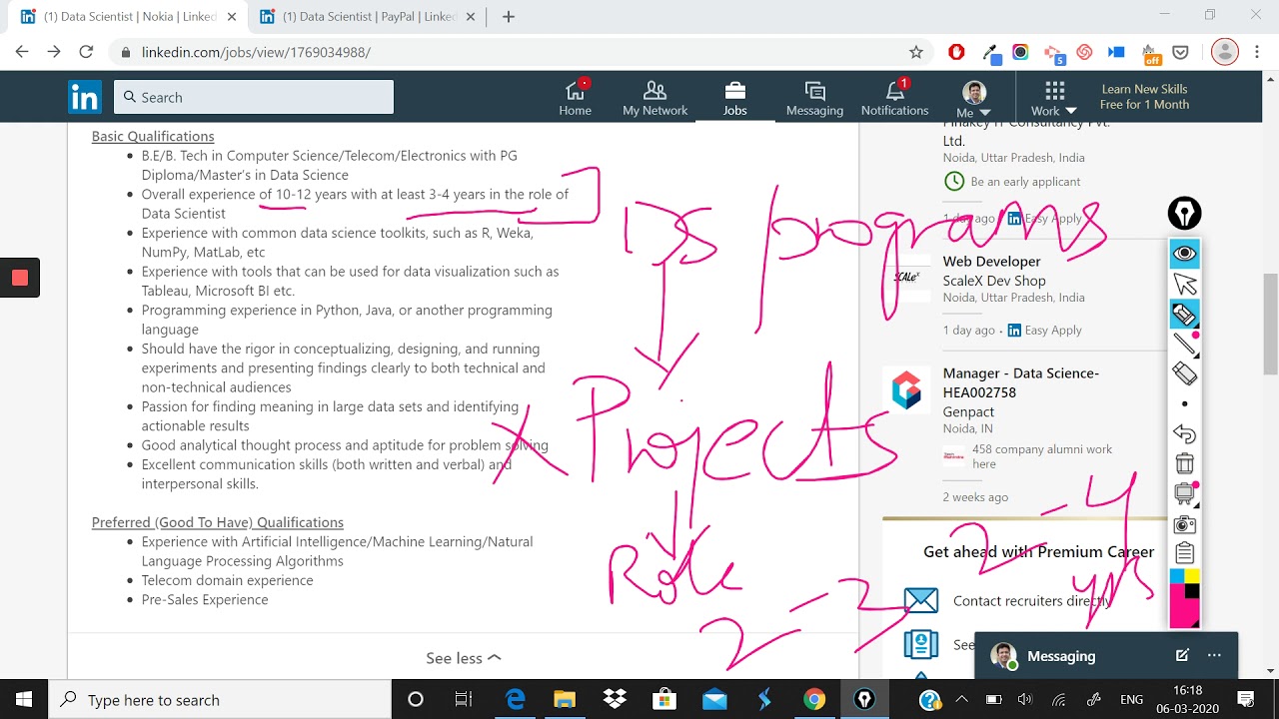Expand the Work apps dropdown
1279x719 pixels.
click(1054, 98)
